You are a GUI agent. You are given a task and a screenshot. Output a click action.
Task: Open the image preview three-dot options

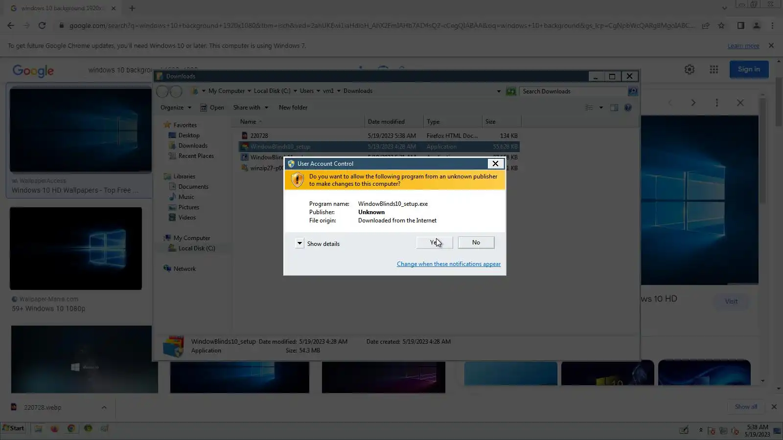pyautogui.click(x=717, y=103)
